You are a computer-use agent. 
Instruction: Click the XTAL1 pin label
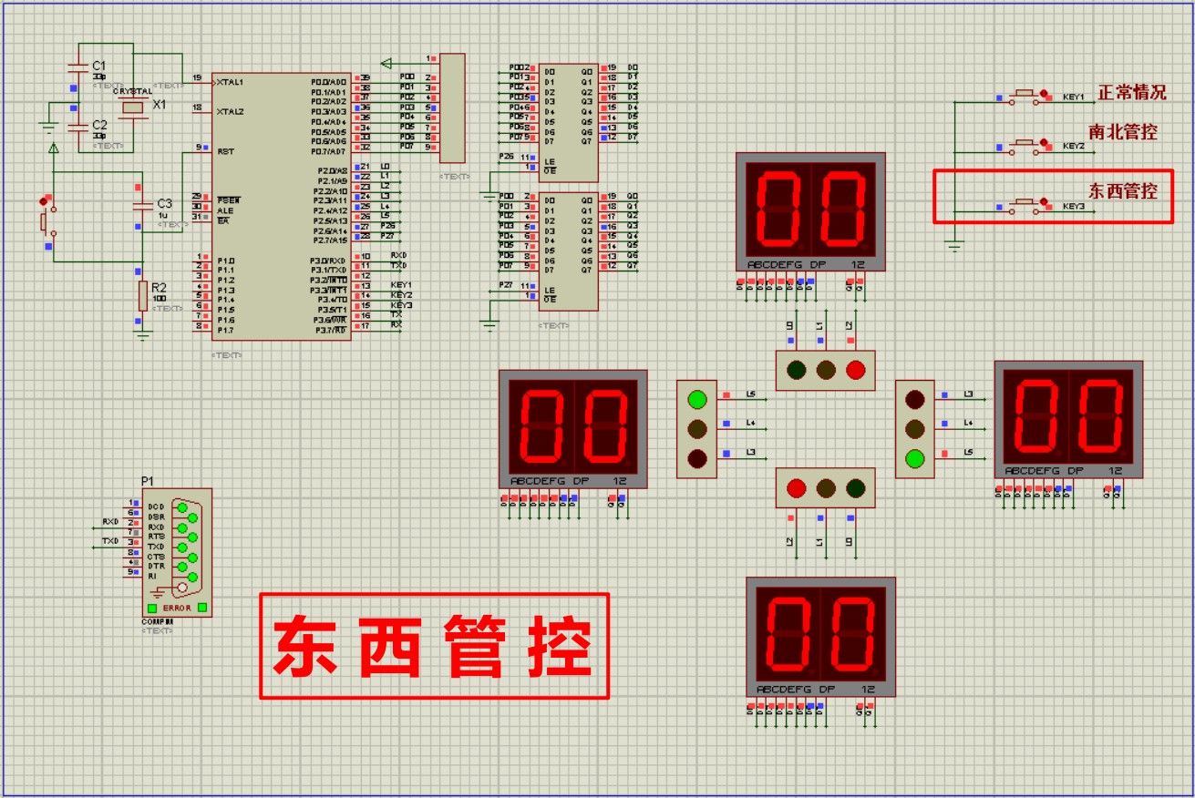click(229, 82)
